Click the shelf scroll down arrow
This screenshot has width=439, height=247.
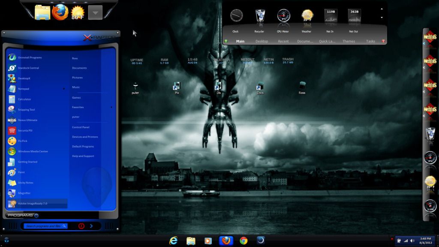click(x=382, y=17)
